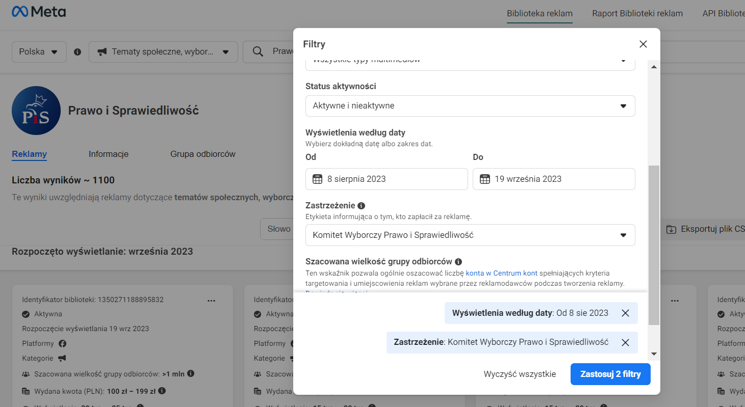The width and height of the screenshot is (745, 407).
Task: Open Tematy społeczne category dropdown
Action: 163,52
